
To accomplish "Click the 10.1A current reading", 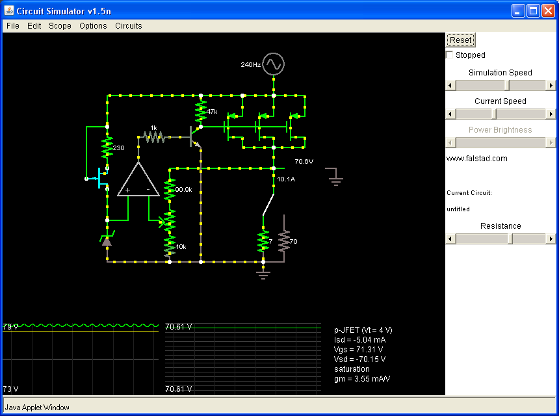I will (286, 179).
